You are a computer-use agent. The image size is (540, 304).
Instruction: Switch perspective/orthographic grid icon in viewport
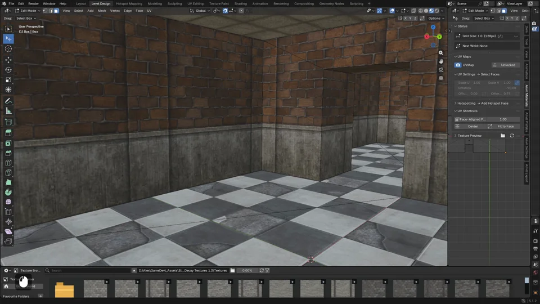(x=441, y=78)
